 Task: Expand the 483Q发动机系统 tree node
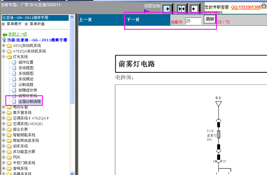point(4,46)
